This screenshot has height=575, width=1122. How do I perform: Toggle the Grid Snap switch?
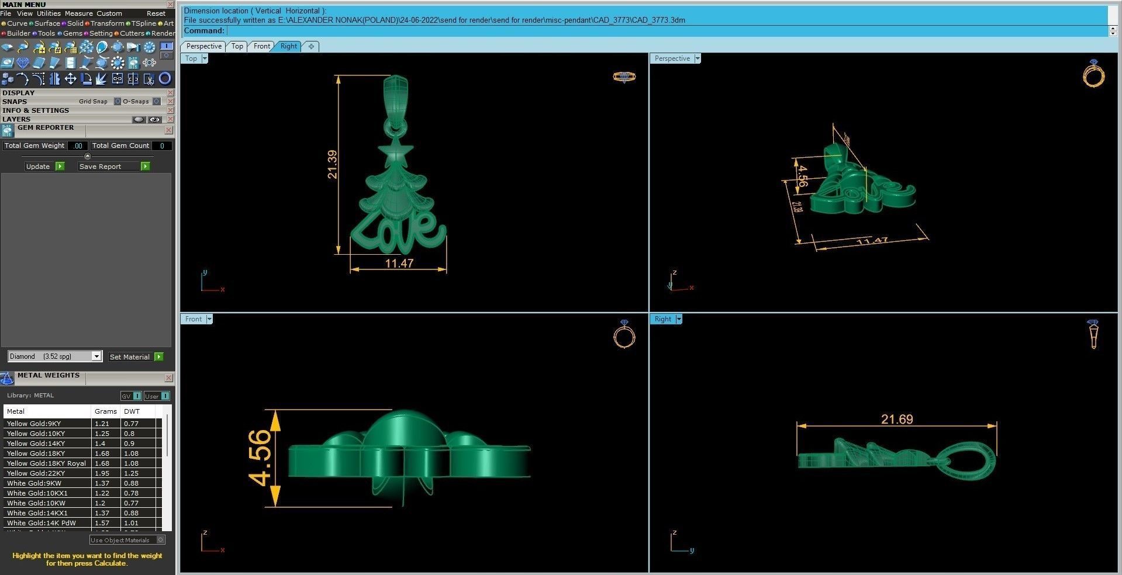click(118, 102)
